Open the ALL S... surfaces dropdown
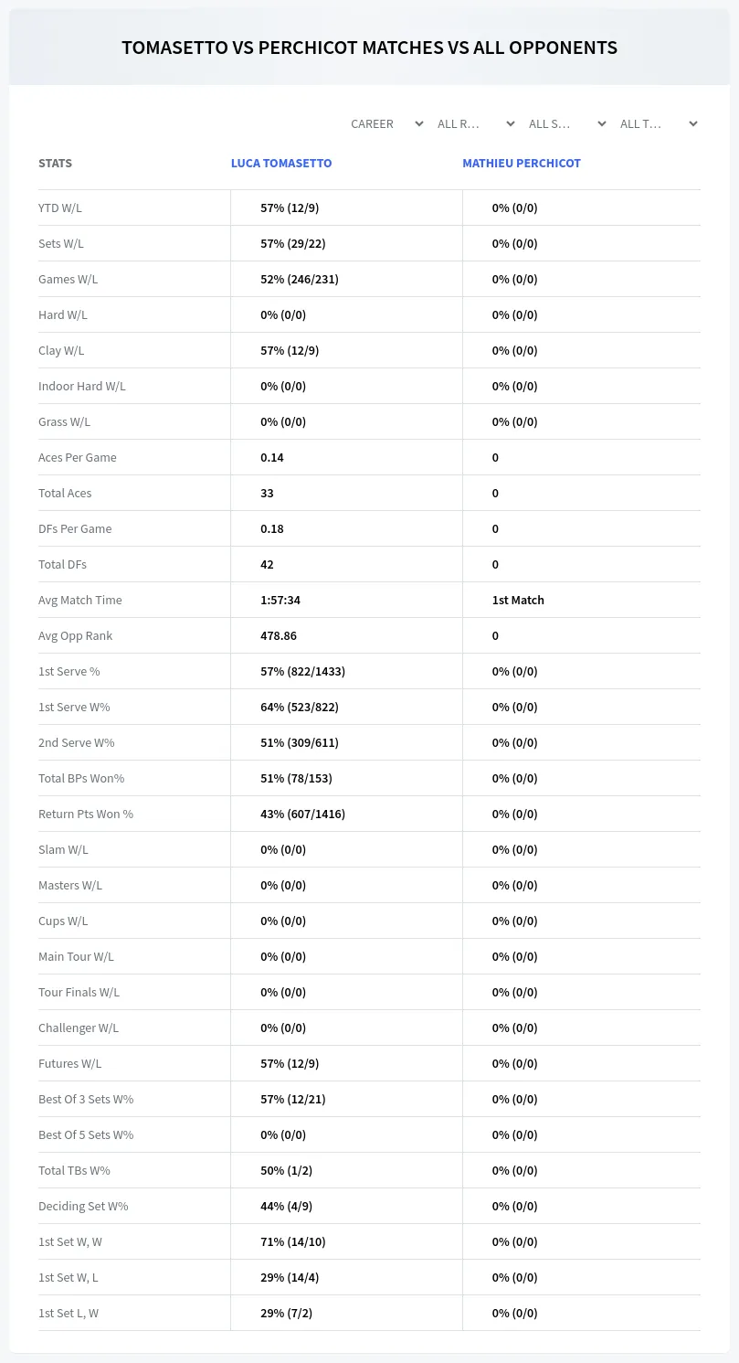Viewport: 739px width, 1363px height. pyautogui.click(x=566, y=124)
